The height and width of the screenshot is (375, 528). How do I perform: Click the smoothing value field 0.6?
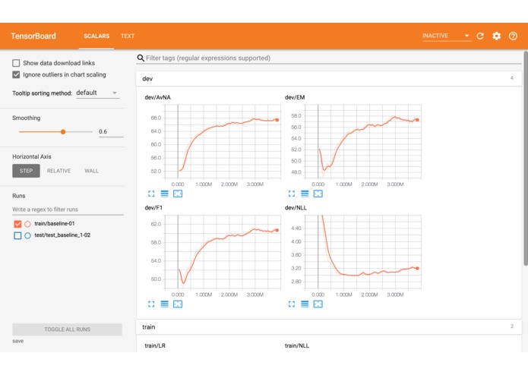(111, 131)
